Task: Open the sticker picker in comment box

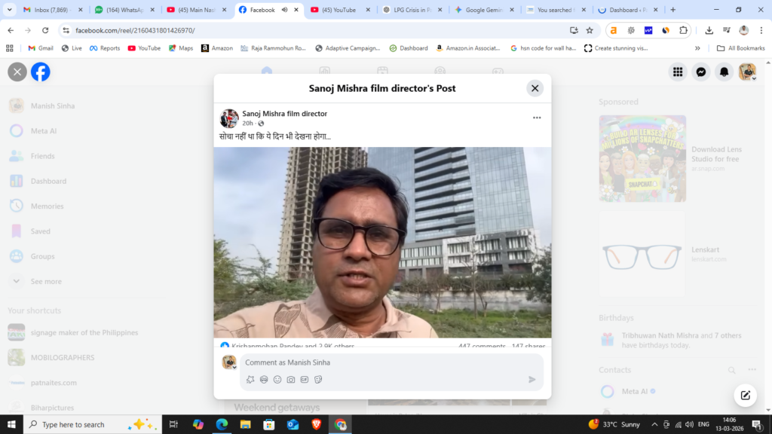Action: click(318, 380)
